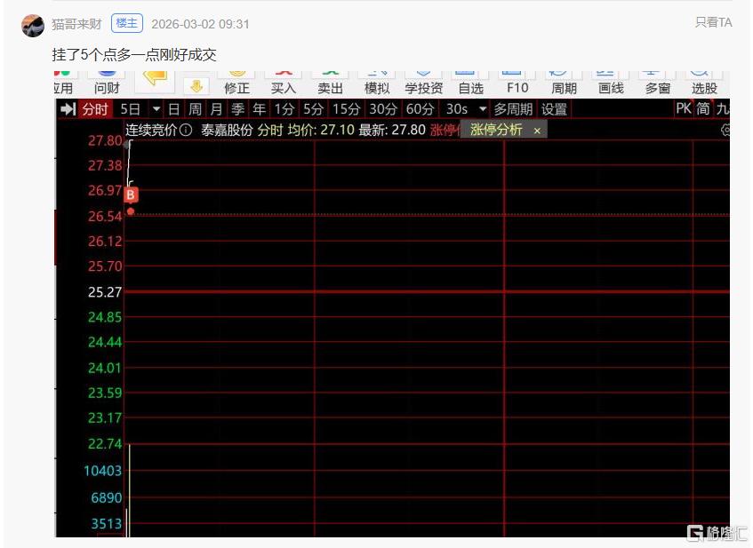
Task: Add stock via 自选 icon
Action: pos(470,82)
